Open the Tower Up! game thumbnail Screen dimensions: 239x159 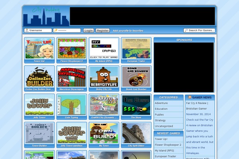39,48
